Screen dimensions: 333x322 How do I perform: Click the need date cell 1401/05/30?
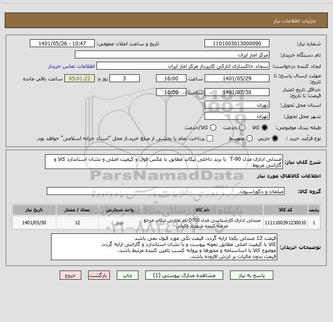coord(34,223)
